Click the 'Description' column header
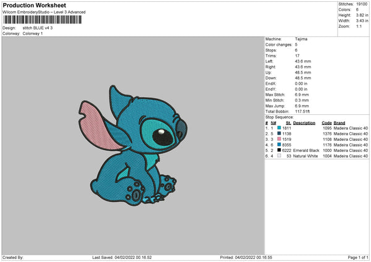This screenshot has width=371, height=262. tap(304, 123)
